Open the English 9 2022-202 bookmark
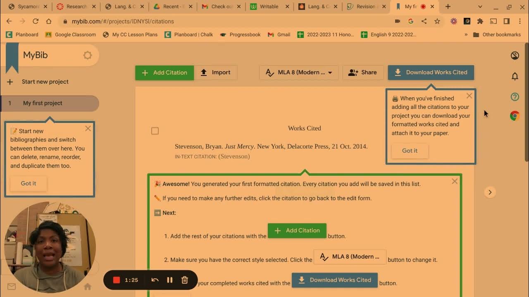The image size is (529, 297). [x=388, y=35]
